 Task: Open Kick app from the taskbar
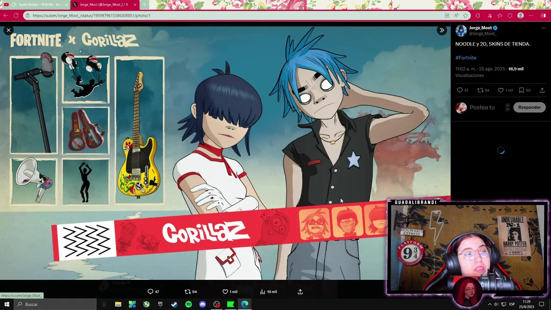click(231, 304)
